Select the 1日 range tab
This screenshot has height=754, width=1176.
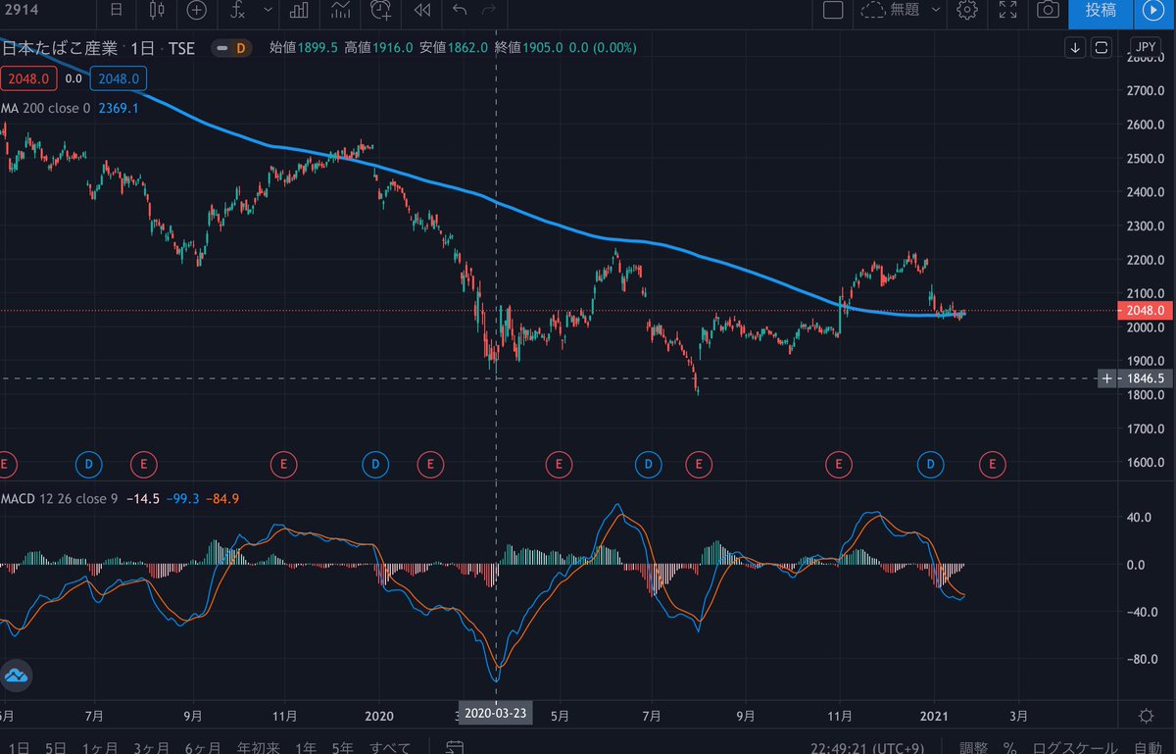point(17,747)
